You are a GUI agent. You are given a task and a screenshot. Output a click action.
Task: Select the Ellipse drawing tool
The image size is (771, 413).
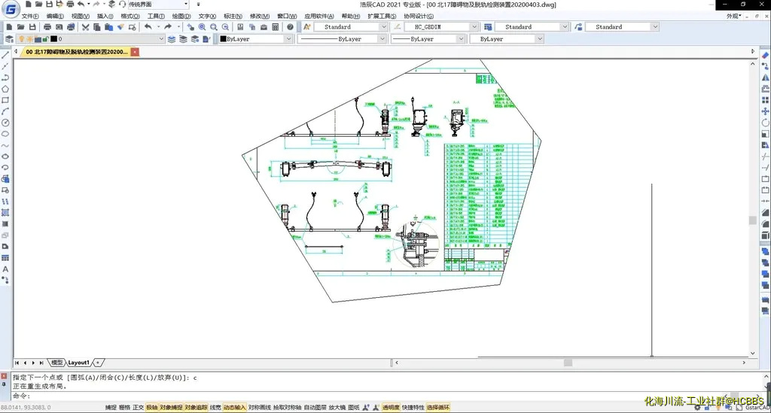(5, 156)
